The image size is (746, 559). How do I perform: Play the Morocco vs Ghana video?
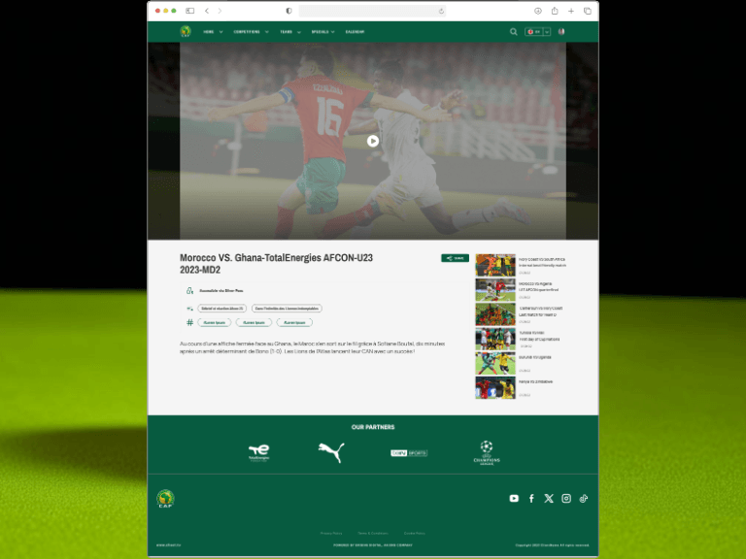click(x=373, y=141)
